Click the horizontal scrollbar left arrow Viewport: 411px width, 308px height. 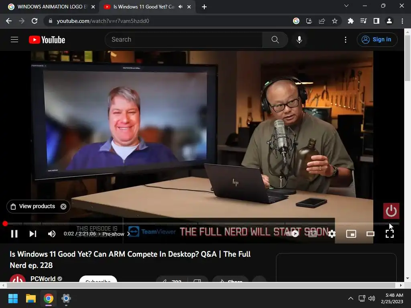click(3, 285)
